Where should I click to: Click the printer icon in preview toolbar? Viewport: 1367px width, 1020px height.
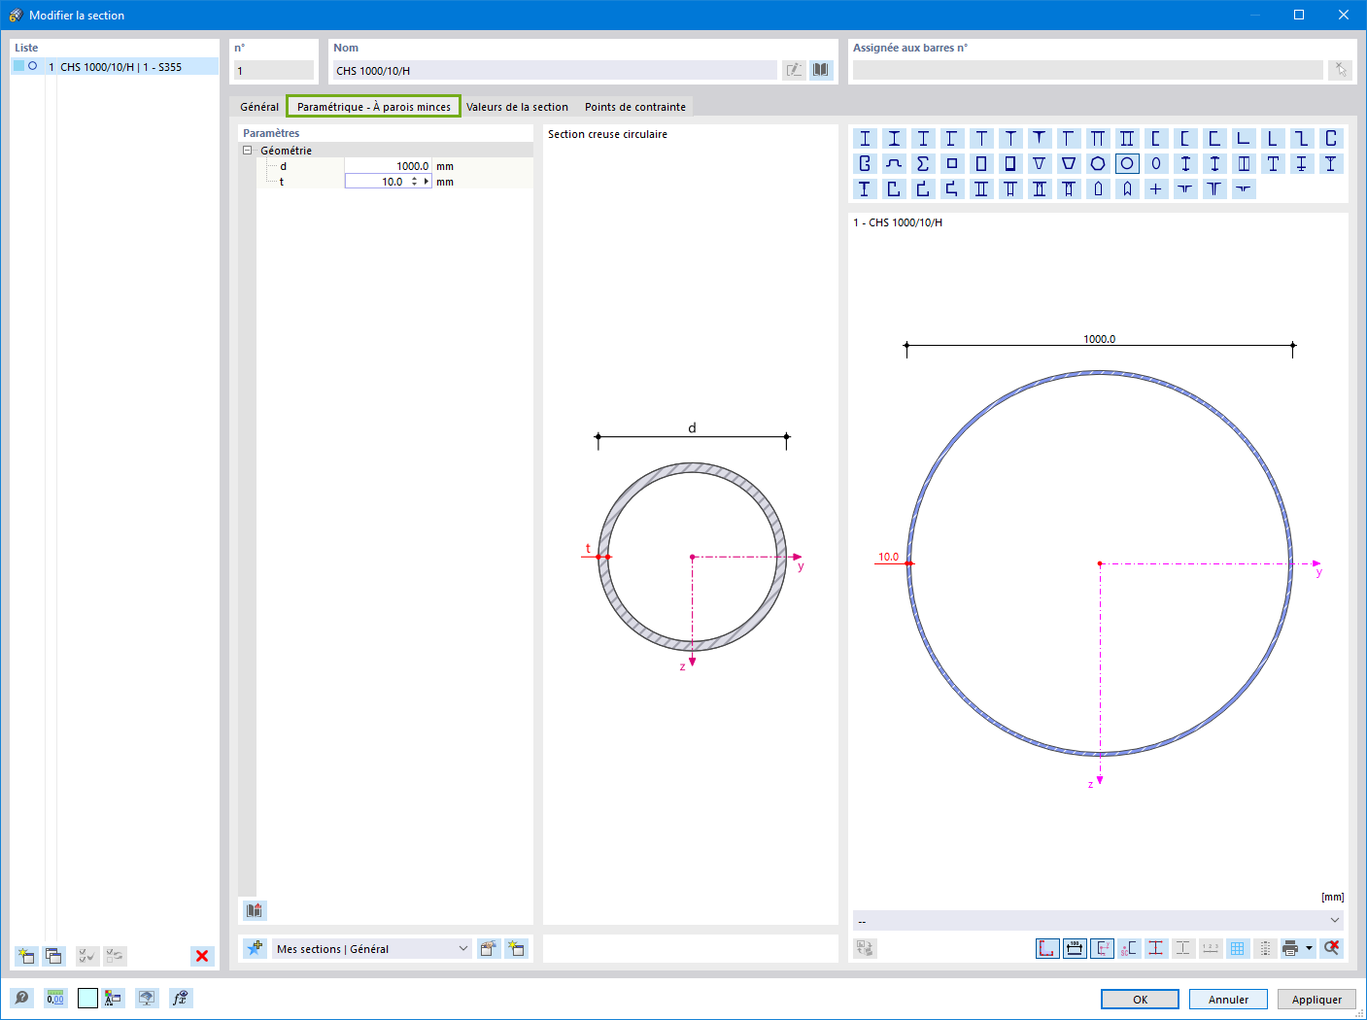click(x=1290, y=948)
